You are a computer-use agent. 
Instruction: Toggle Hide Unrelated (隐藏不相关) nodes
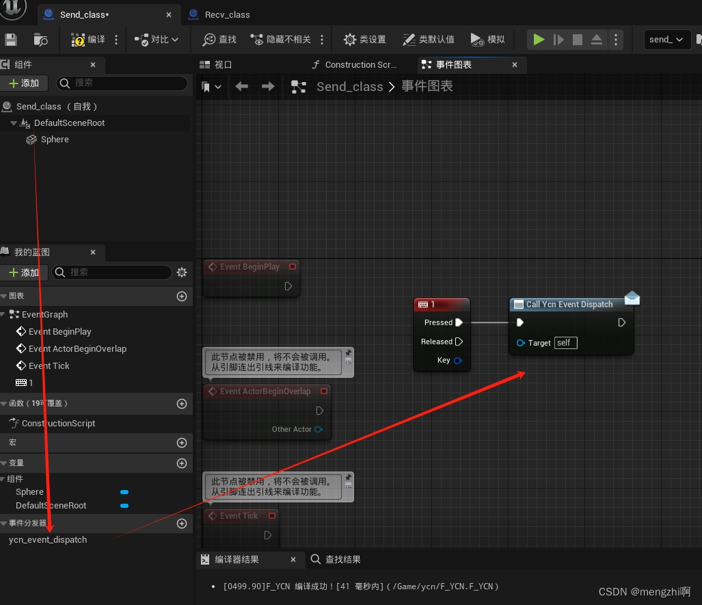click(280, 40)
